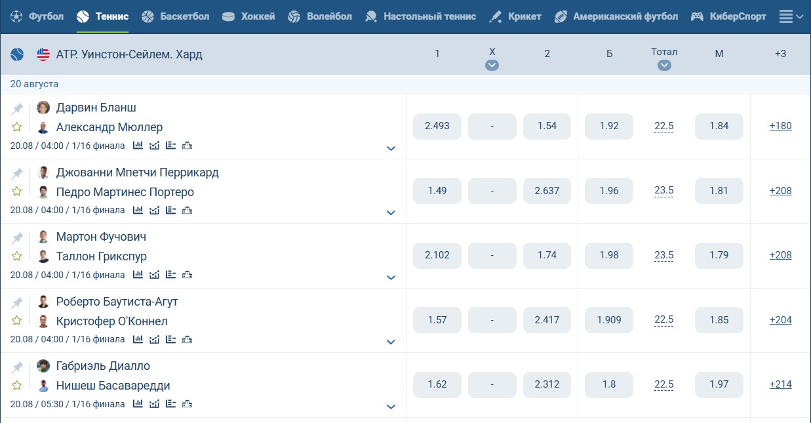Star the Fucsovics vs Griekspoor match

click(x=17, y=256)
